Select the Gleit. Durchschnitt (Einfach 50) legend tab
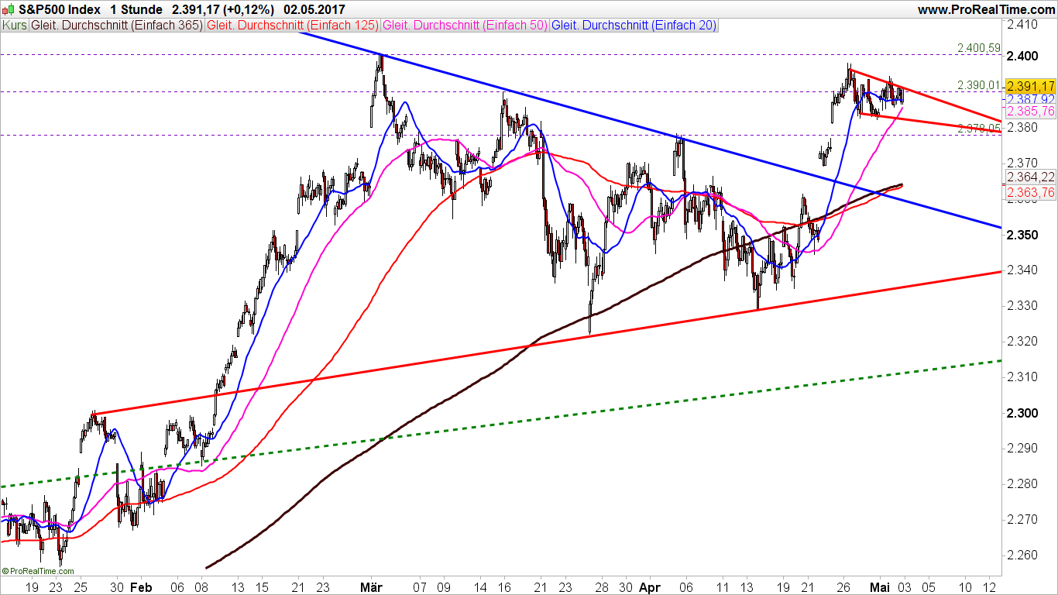This screenshot has height=595, width=1058. (x=465, y=25)
